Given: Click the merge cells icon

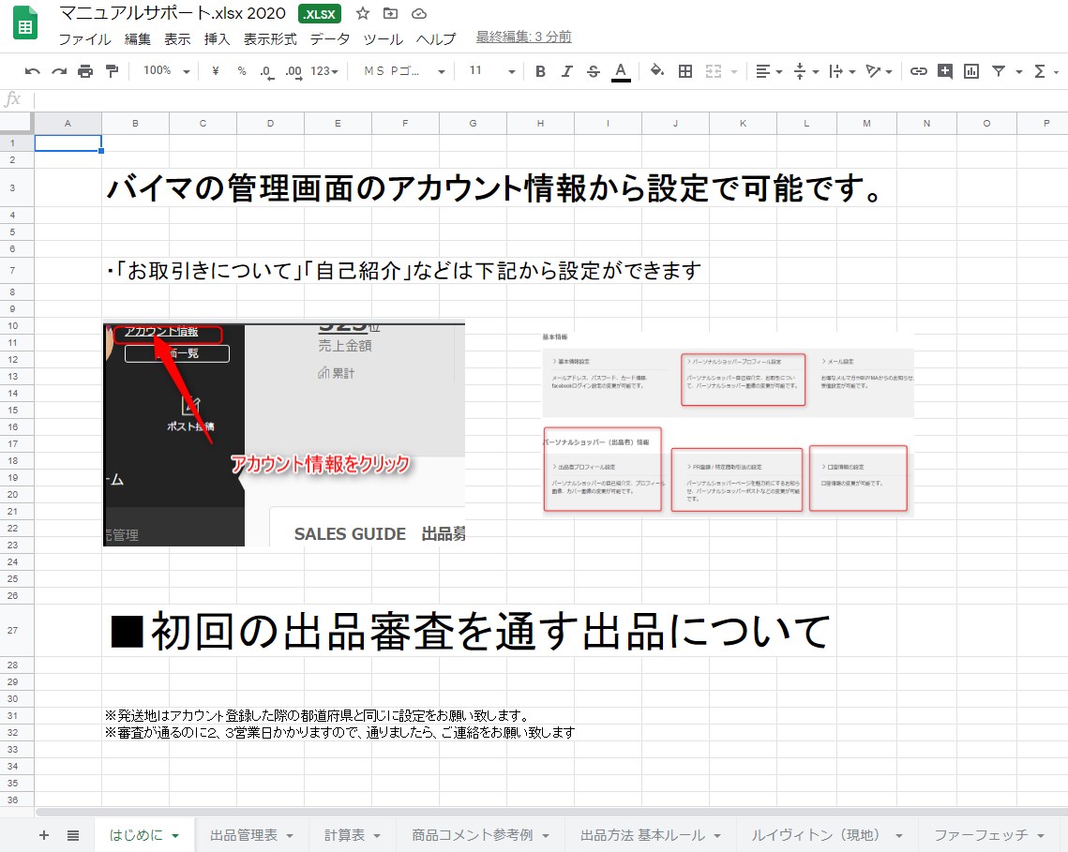Looking at the screenshot, I should pos(714,71).
